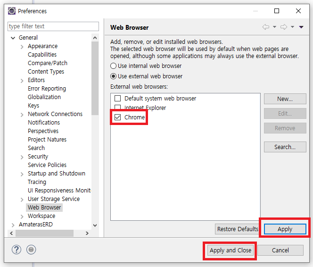Open Tracing preferences
Viewport: 313px width, 267px height.
(x=37, y=182)
